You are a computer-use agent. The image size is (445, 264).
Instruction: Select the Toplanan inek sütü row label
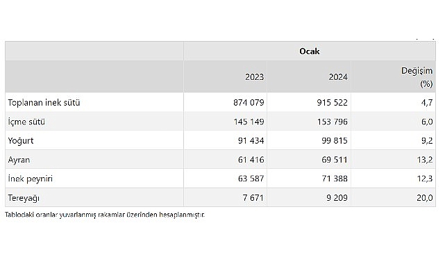click(44, 103)
